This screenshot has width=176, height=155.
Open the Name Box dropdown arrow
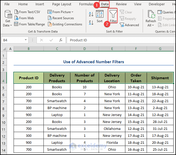(26, 40)
